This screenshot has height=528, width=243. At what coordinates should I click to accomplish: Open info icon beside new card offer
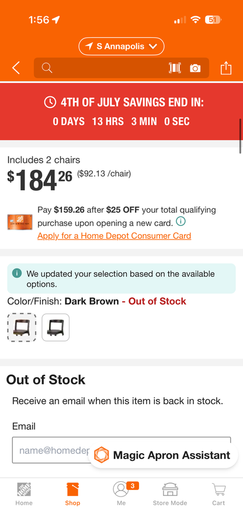pos(180,222)
